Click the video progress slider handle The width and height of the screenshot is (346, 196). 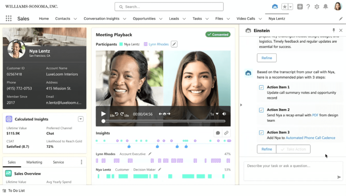[103, 121]
